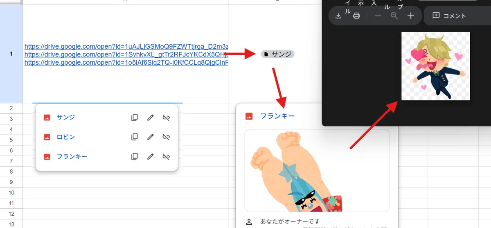Open サンジ in the link list popup
491x228 pixels.
66,117
